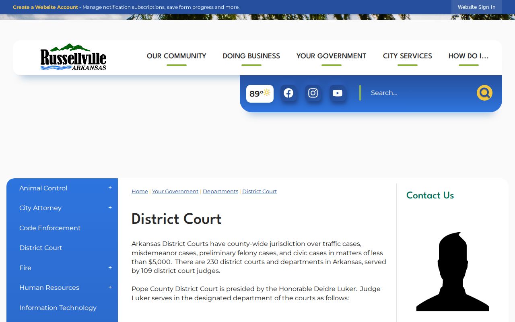This screenshot has height=322, width=515.
Task: Open Human Resources sidebar link
Action: tap(49, 287)
